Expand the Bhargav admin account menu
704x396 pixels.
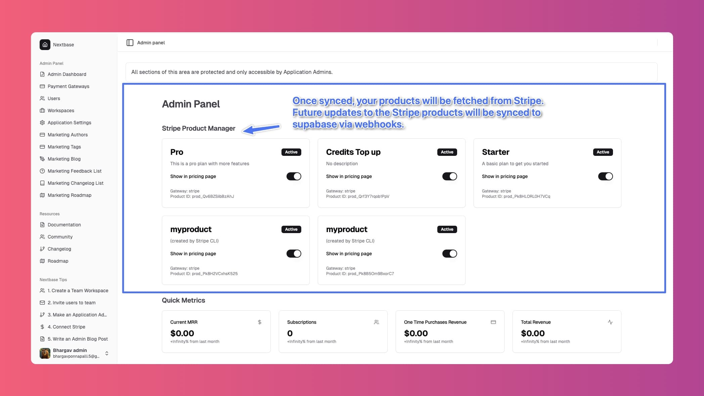click(x=106, y=353)
